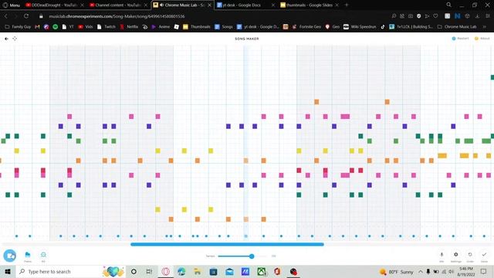The image size is (494, 278).
Task: Click the musiclab.chromeexperiments.com address bar
Action: coord(117,16)
